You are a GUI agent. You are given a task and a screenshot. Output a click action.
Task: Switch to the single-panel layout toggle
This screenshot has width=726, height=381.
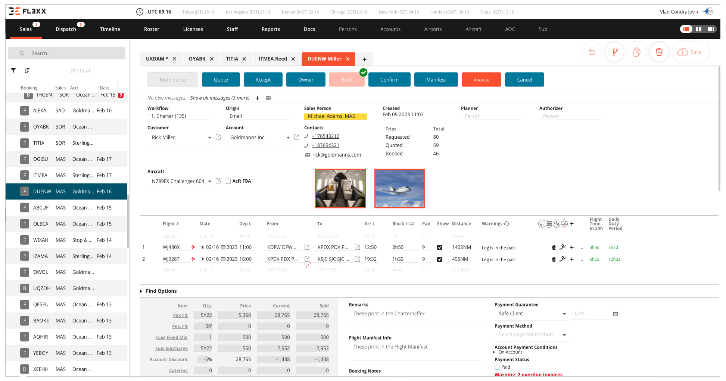coord(686,29)
